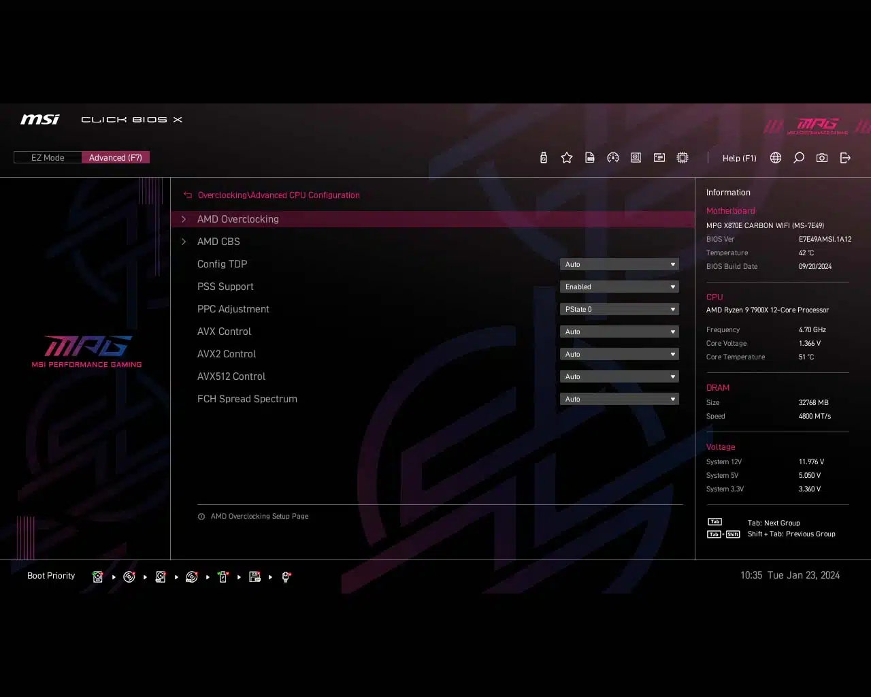Click the 4.70 GHz frequency value

(x=812, y=330)
